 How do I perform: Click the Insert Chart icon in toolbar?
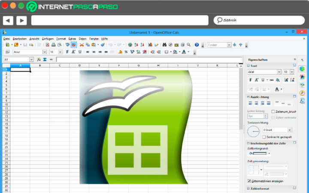coord(150,45)
